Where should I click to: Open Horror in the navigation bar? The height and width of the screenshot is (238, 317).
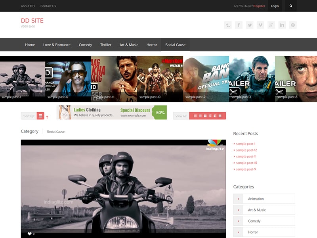pos(152,45)
